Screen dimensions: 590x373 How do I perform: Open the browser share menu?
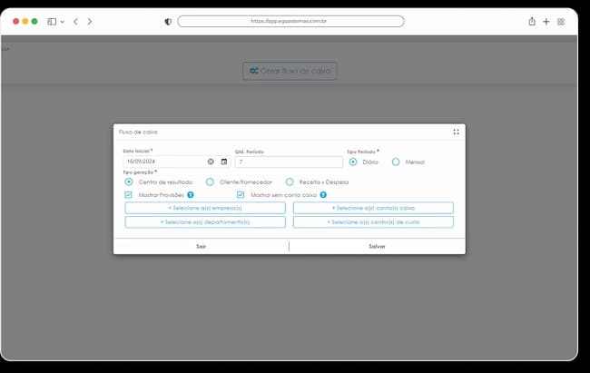(x=532, y=22)
